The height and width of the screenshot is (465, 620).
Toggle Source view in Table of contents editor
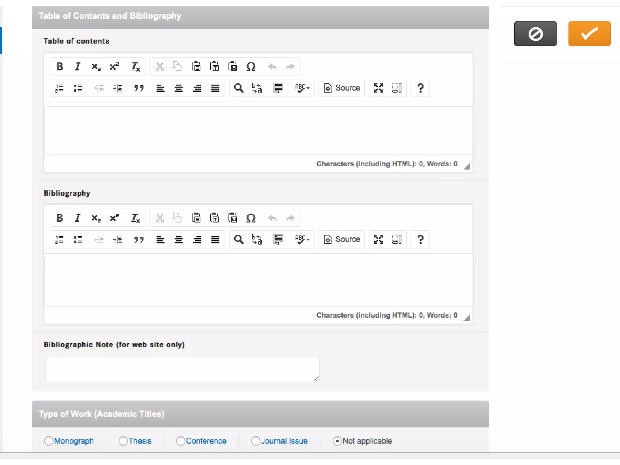tap(342, 88)
